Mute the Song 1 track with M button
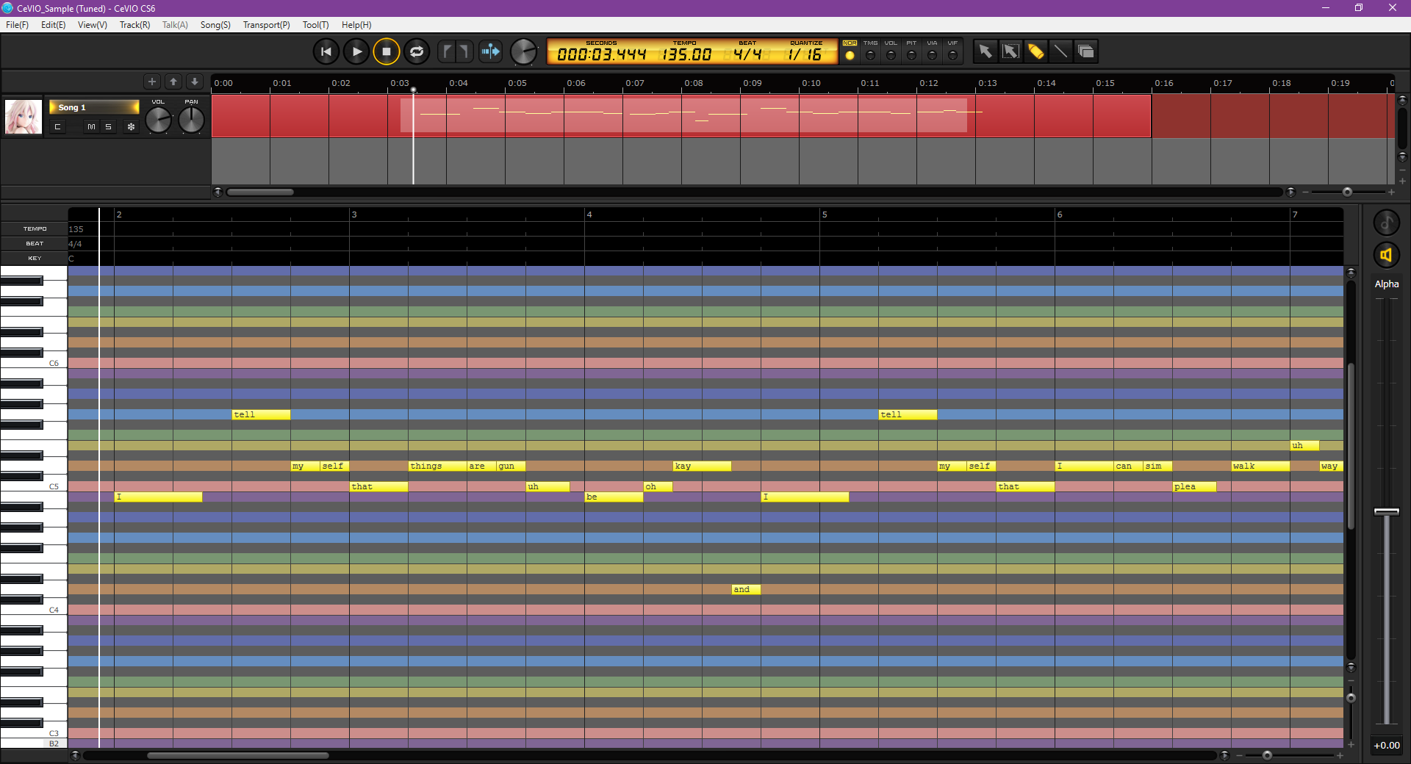The image size is (1411, 764). (92, 126)
